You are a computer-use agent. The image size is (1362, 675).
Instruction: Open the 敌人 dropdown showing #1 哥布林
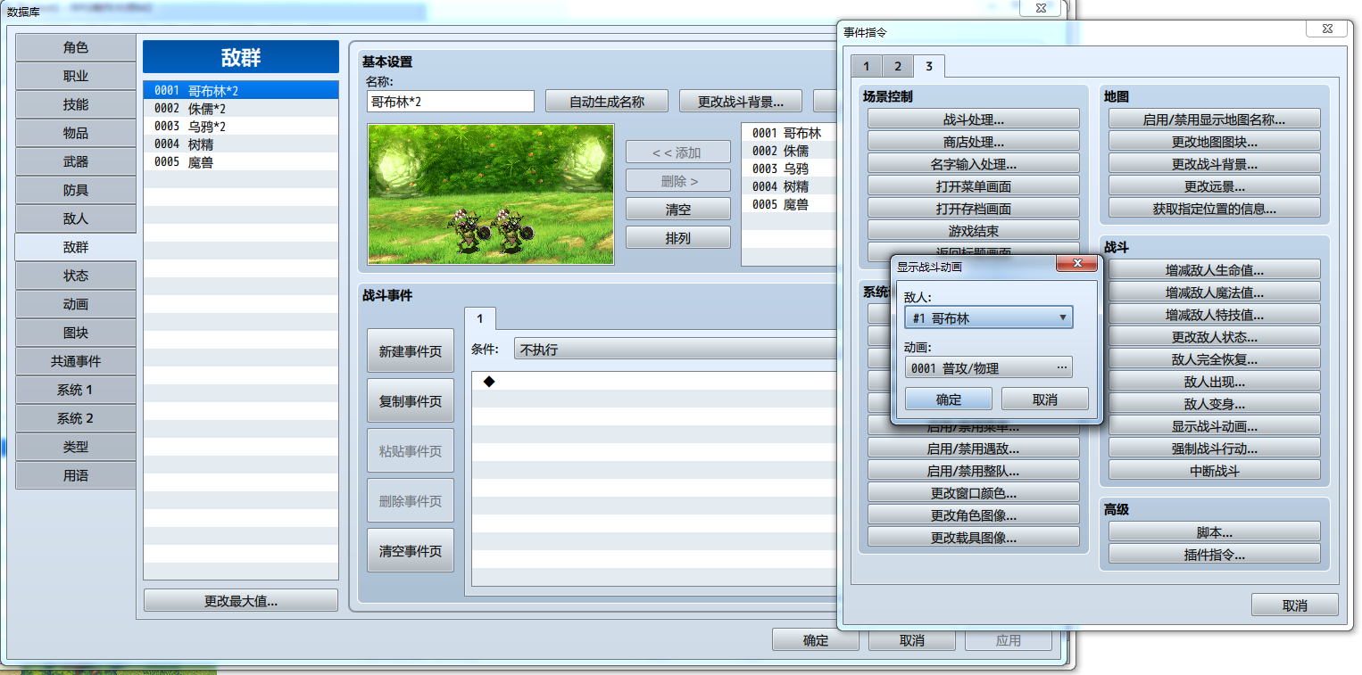[x=989, y=317]
